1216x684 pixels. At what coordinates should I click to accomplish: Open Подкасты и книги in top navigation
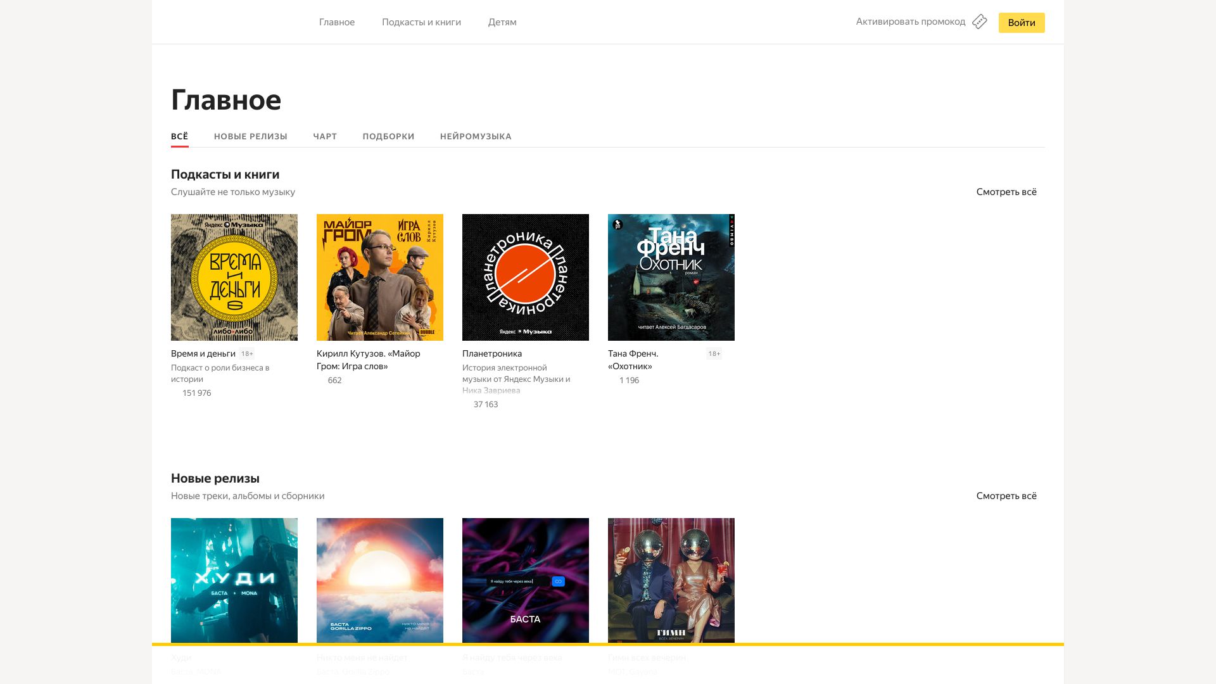pos(421,22)
